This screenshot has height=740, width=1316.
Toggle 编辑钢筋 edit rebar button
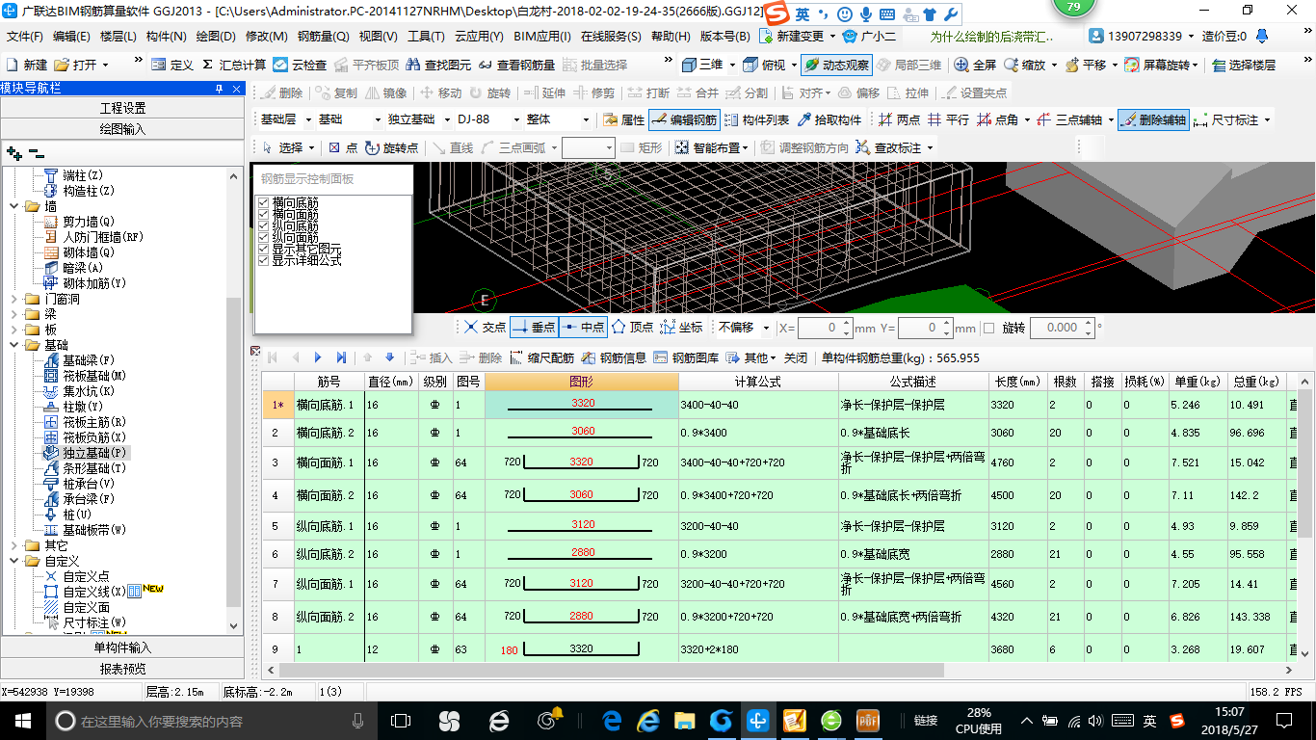[x=684, y=120]
